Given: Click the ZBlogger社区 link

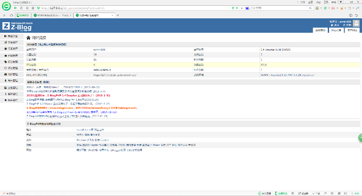Looking at the screenshot, I should coord(118,150).
